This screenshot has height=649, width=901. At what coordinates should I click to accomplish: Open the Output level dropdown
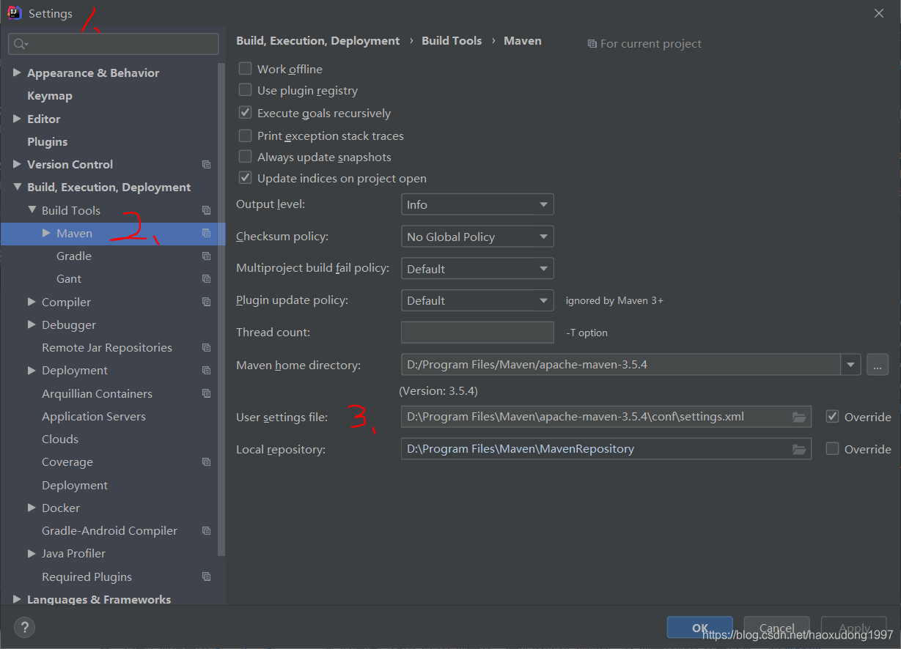click(x=477, y=204)
